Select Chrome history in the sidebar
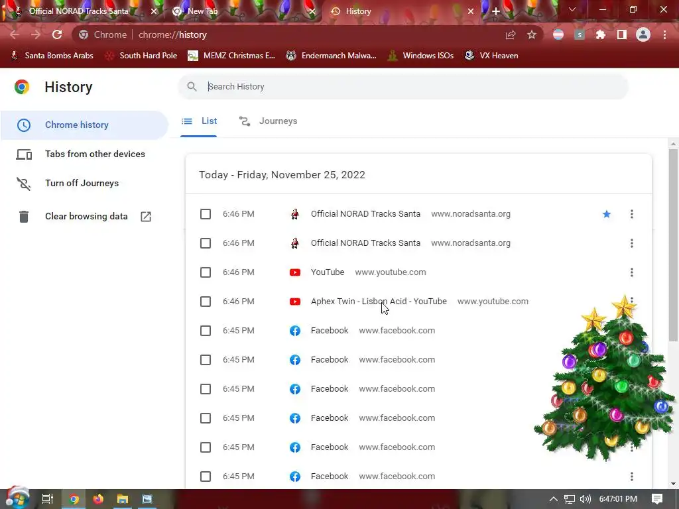The width and height of the screenshot is (679, 509). pos(84,125)
